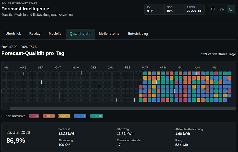Click the SOC 90% status cell
Screen dimensions: 238x152
pos(174,9)
